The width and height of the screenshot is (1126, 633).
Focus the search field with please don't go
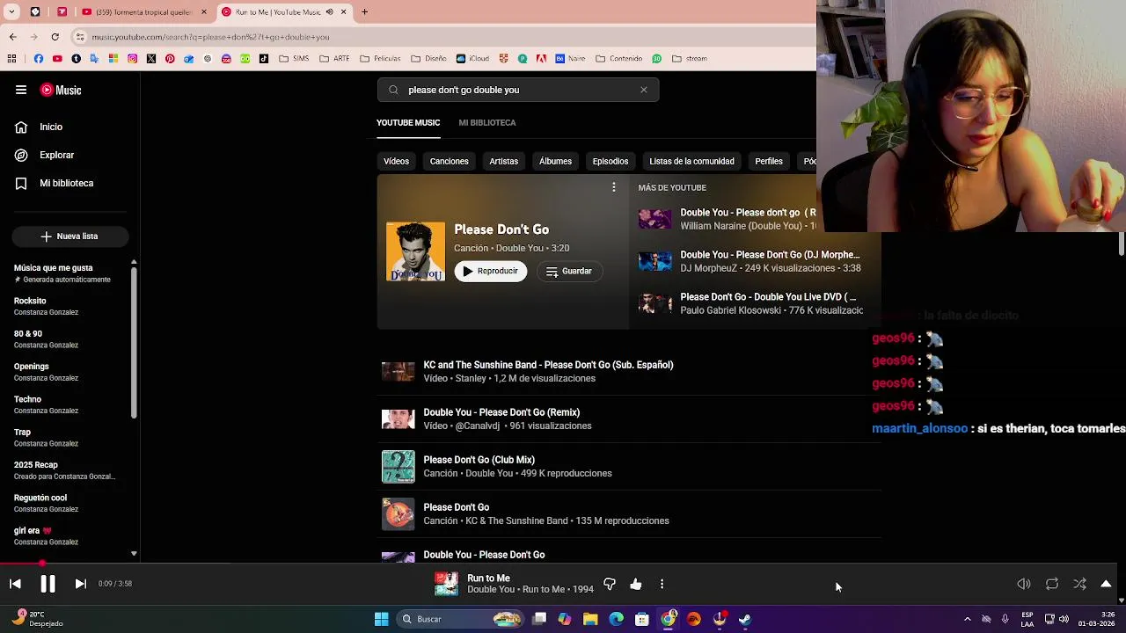pyautogui.click(x=517, y=90)
